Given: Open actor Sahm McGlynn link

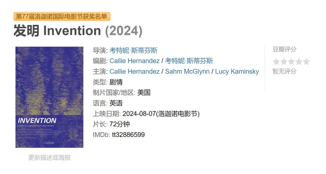Looking at the screenshot, I should pos(187,71).
